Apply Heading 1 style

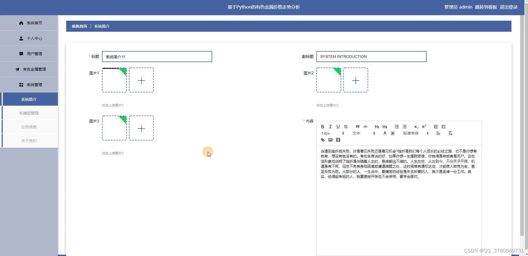377,127
